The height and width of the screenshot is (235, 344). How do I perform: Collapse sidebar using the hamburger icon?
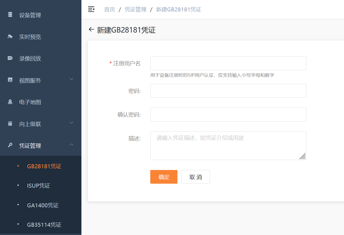tap(91, 9)
